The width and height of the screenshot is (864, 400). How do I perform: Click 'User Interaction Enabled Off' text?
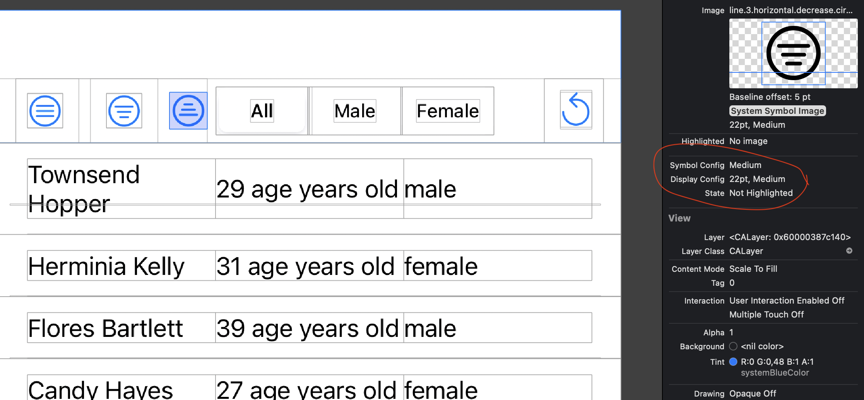[x=787, y=300]
